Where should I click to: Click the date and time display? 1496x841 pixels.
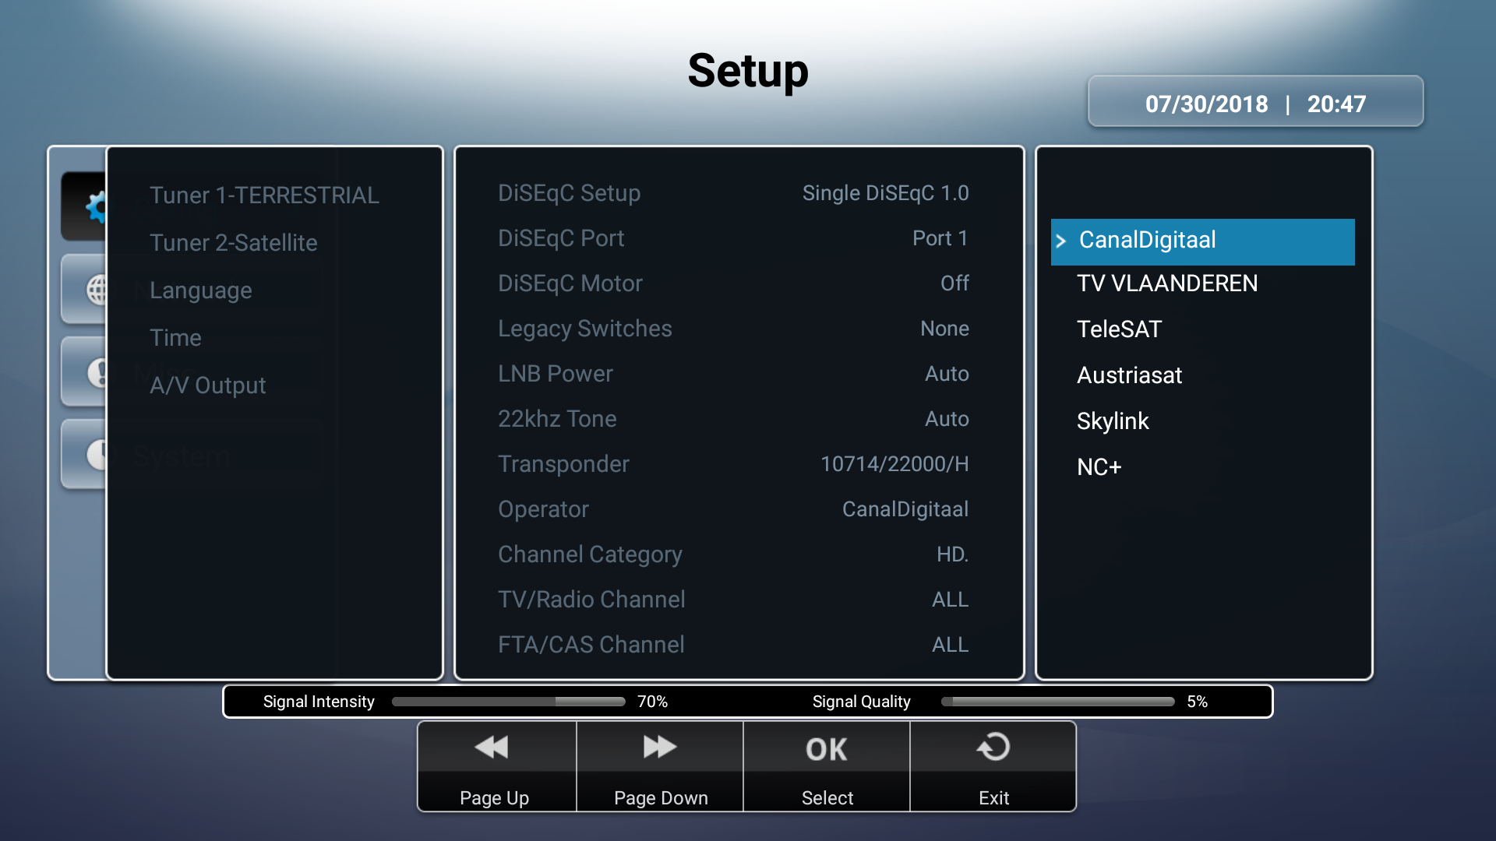(1254, 104)
